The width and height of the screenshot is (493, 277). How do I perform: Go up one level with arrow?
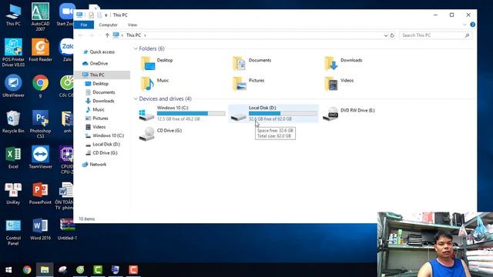tap(107, 35)
